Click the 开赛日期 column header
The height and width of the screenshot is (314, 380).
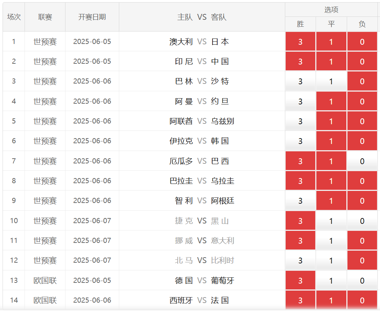[92, 17]
